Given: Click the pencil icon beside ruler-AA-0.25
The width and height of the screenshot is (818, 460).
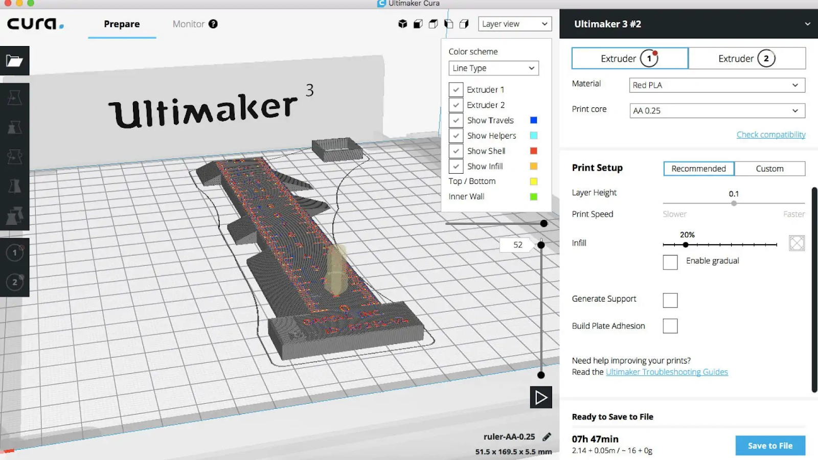Looking at the screenshot, I should point(547,436).
